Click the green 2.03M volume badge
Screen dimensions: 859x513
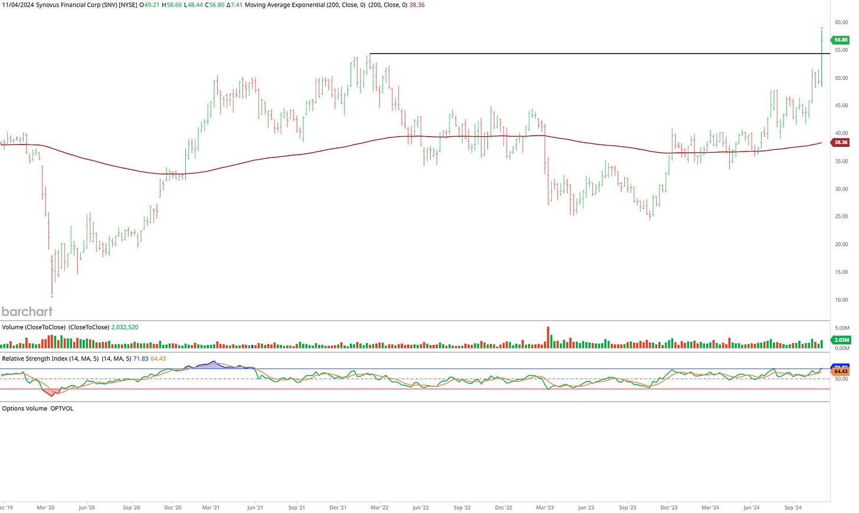(840, 340)
